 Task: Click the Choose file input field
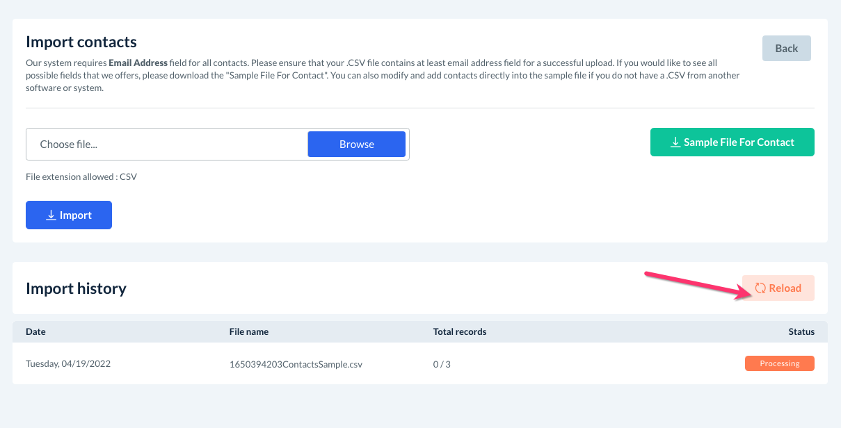tap(167, 145)
